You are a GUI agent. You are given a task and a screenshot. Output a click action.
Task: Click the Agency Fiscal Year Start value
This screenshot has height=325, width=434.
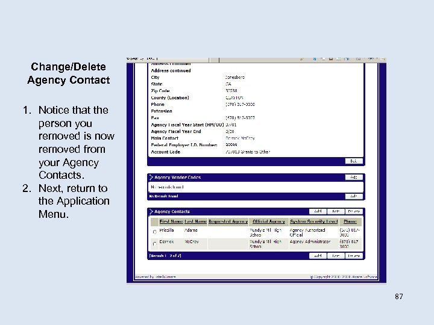coord(231,125)
